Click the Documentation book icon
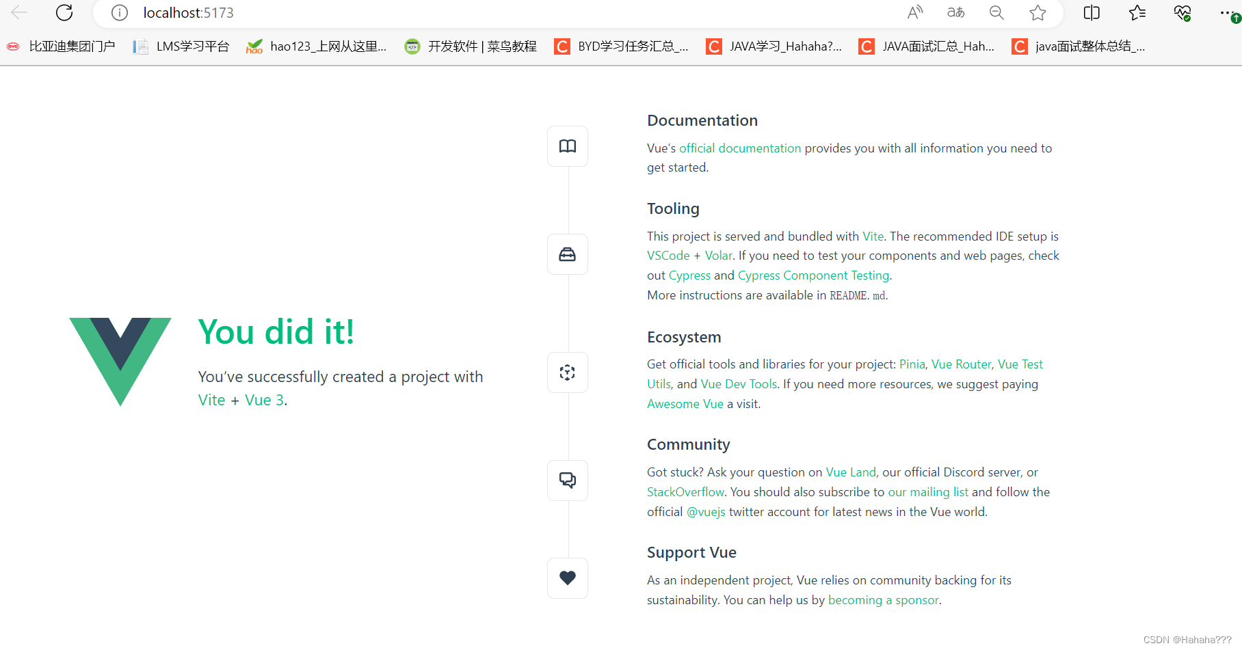This screenshot has height=650, width=1242. [x=568, y=146]
